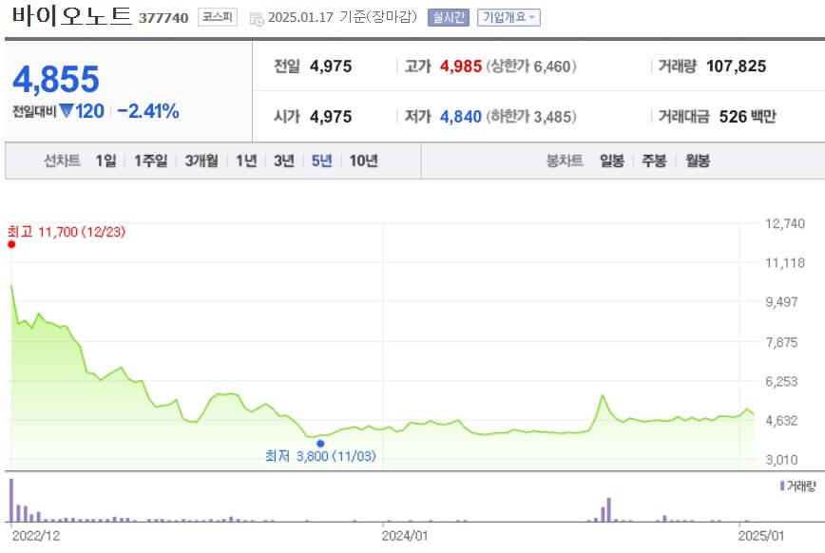Viewport: 825px width, 553px height.
Task: Click the current price 4,855
Action: (x=56, y=80)
